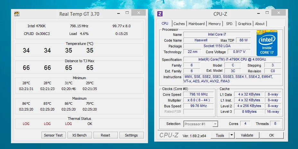Screen dimensions: 298x149
Task: Maximize the CPU-Z window
Action: 267,13
